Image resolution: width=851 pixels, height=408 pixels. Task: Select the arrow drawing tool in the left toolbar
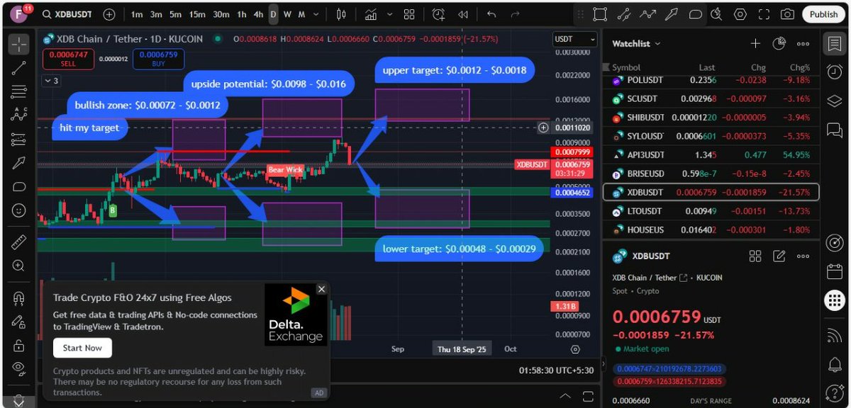[x=19, y=163]
